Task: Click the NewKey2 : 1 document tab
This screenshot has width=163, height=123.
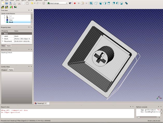Action: click(x=42, y=103)
